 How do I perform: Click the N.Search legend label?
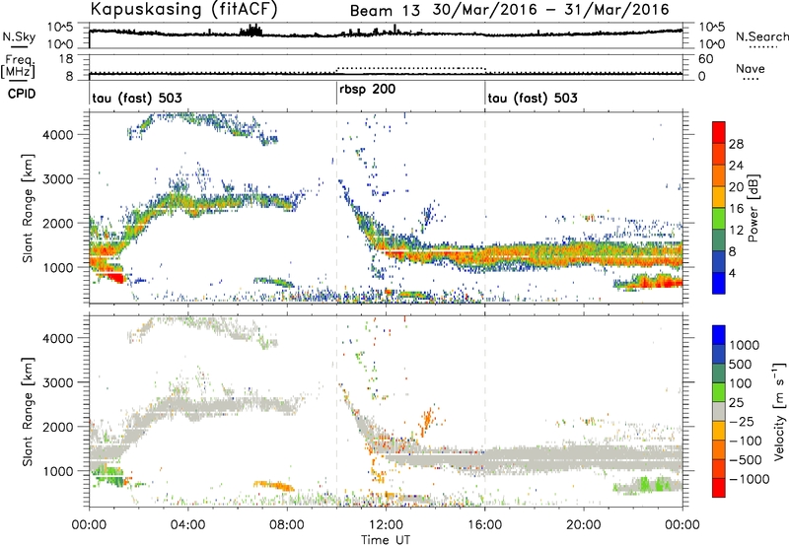pos(761,36)
